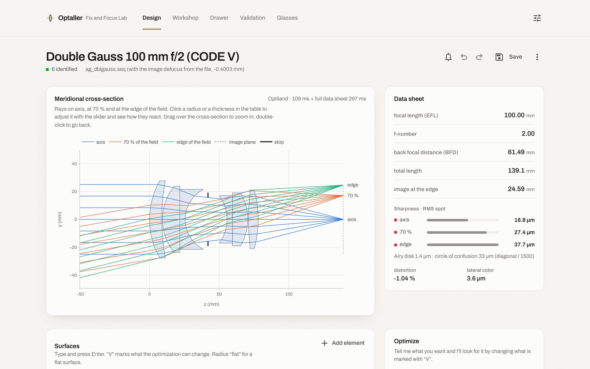The width and height of the screenshot is (590, 369).
Task: Open the Workshop tab
Action: (185, 18)
